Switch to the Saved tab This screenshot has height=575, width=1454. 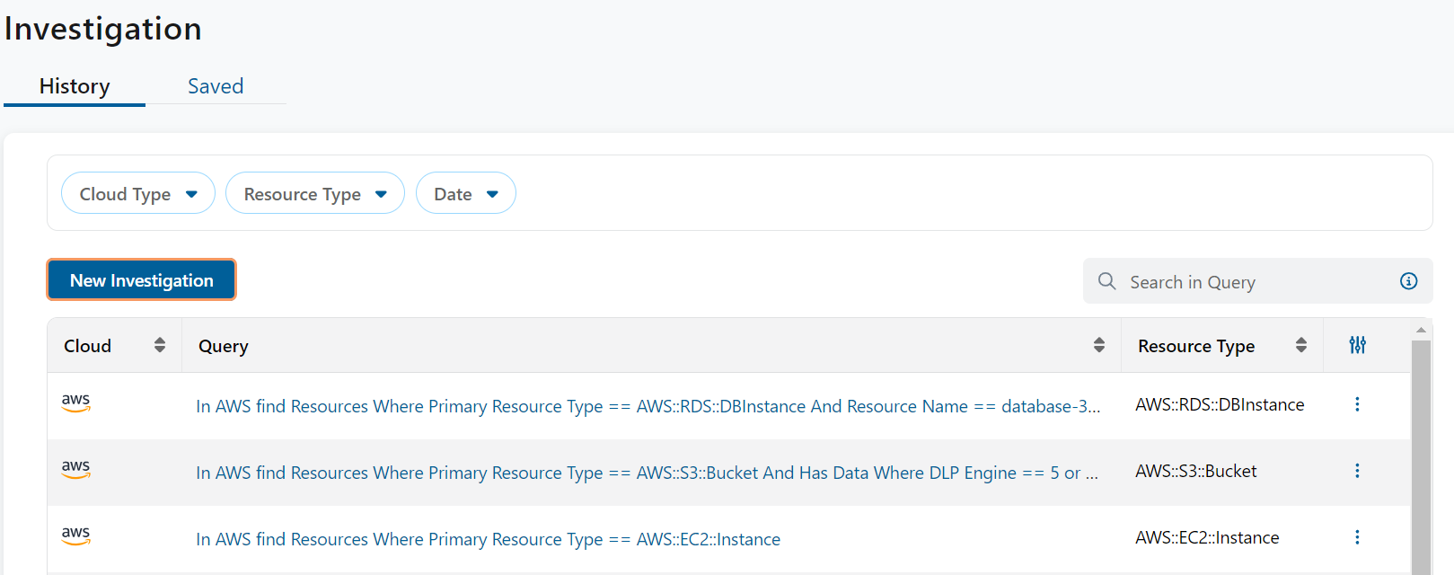point(216,86)
